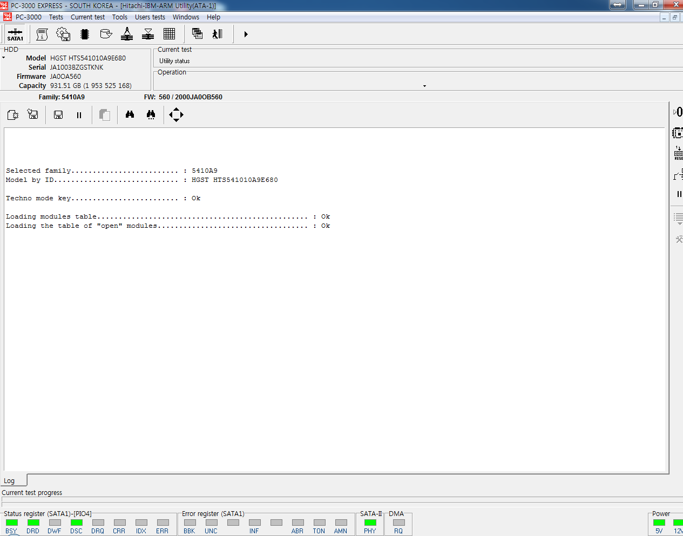Click the log line Techno mode key

tap(103, 198)
